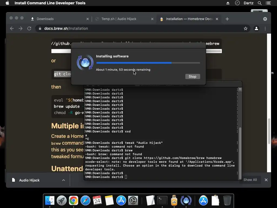Open the Downloads stack in Dock
This screenshot has height=208, width=277.
pos(215,200)
